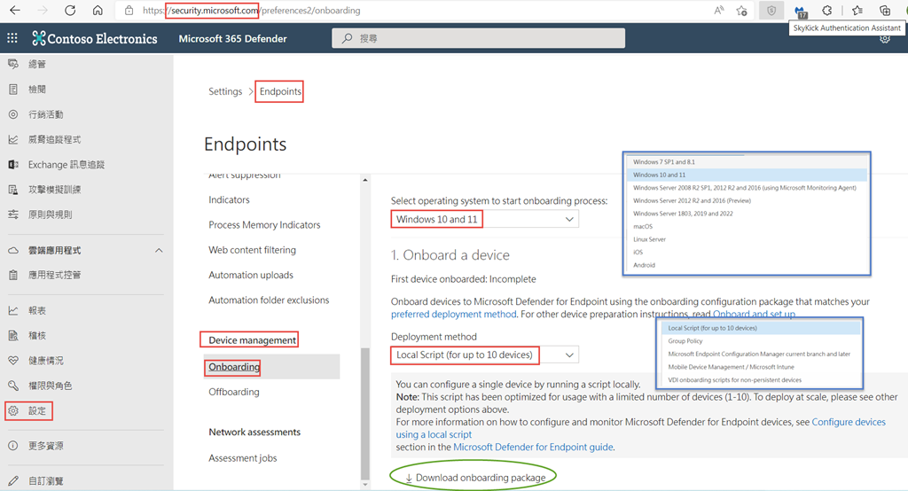This screenshot has width=908, height=491.
Task: Open the Deployment method dropdown
Action: coord(485,355)
